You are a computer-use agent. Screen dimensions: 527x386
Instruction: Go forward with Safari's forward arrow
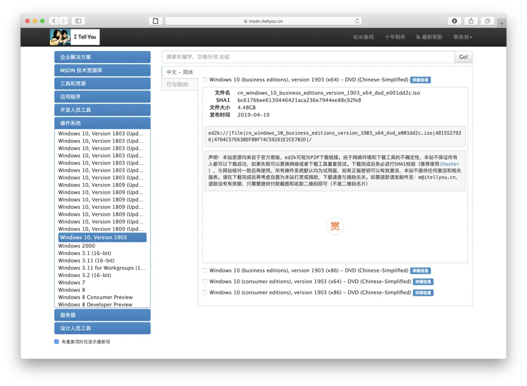63,21
